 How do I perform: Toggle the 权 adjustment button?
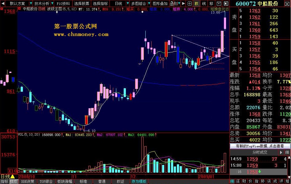tap(196, 3)
